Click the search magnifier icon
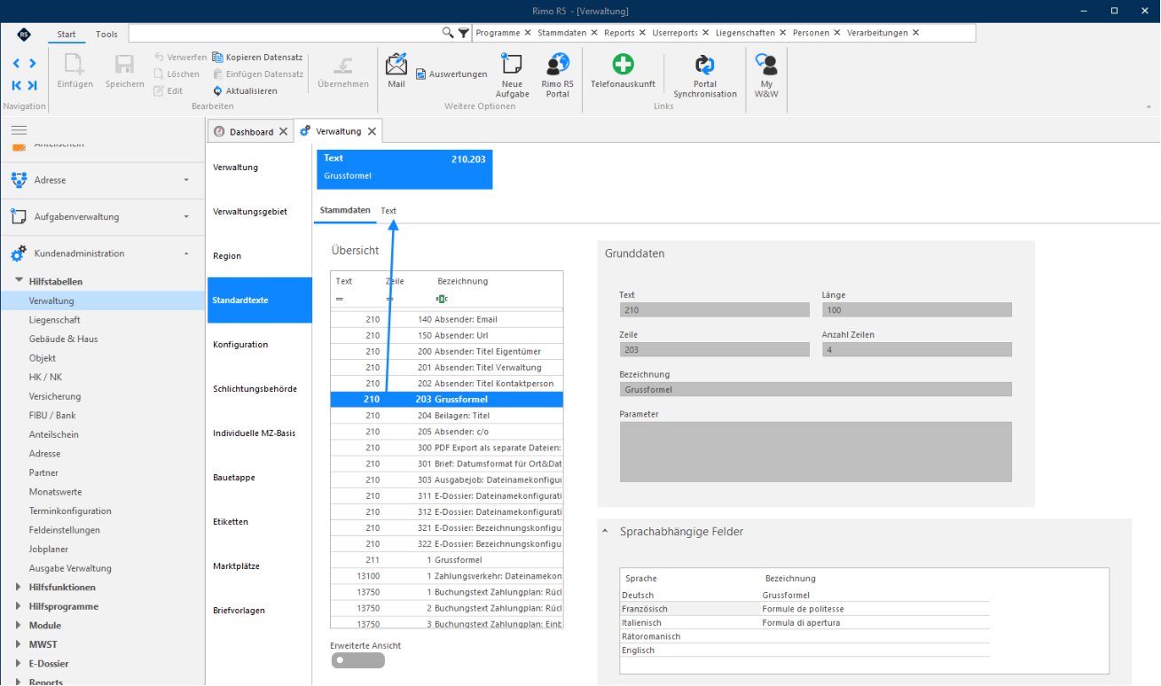Screen dimensions: 1161x686 pyautogui.click(x=448, y=33)
